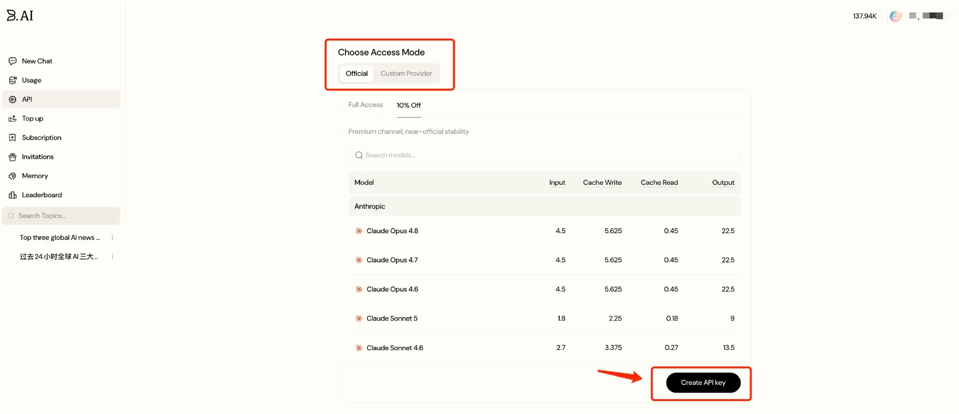Click the Claude Sonnet 5 cache read 0.18
This screenshot has width=959, height=414.
(x=672, y=318)
